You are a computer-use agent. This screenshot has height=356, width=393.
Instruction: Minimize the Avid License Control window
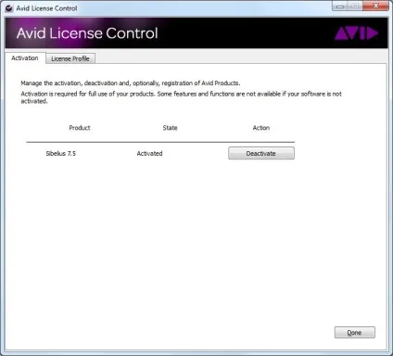pos(340,6)
